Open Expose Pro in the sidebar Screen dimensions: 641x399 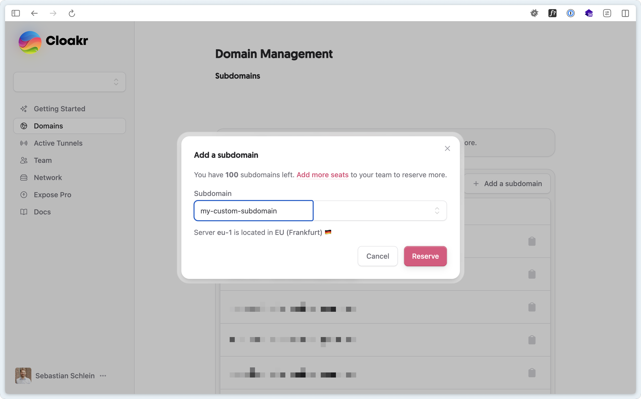point(53,195)
